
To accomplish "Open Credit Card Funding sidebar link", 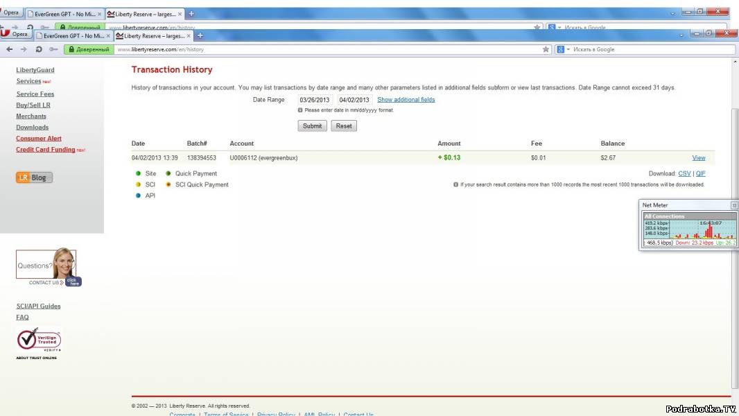I will coord(46,150).
